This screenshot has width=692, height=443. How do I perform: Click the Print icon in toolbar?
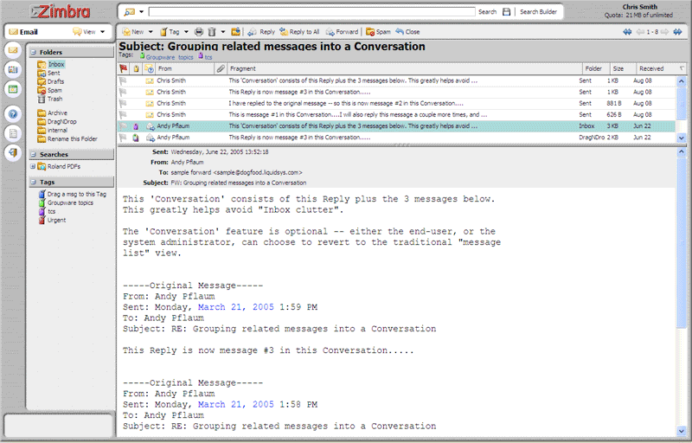pos(199,32)
